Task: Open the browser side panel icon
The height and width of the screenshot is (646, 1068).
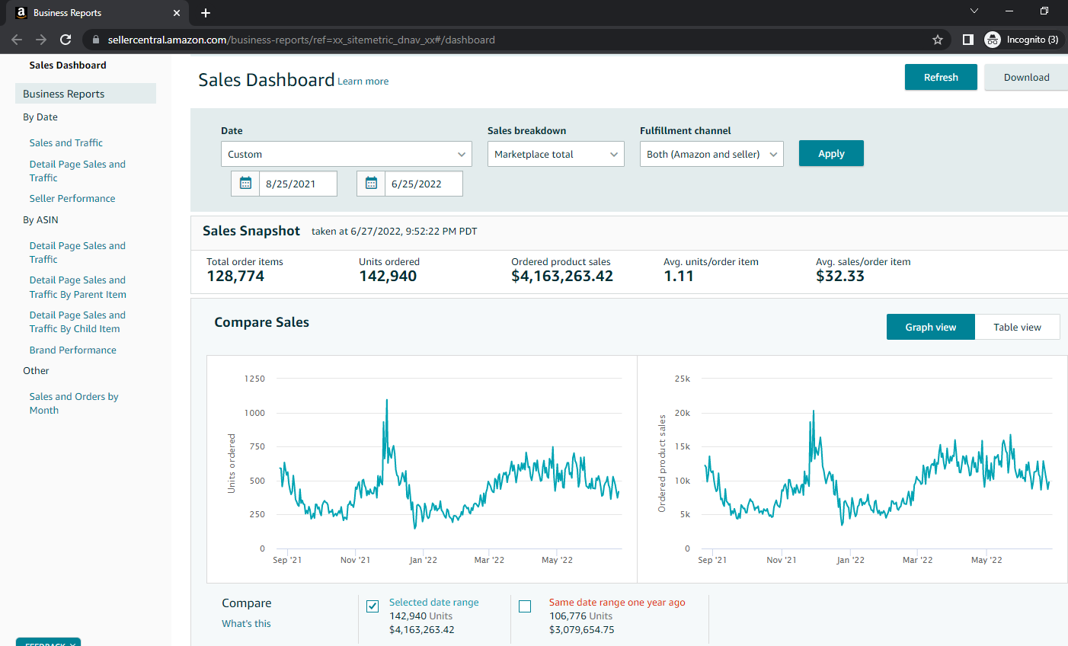Action: [x=968, y=40]
